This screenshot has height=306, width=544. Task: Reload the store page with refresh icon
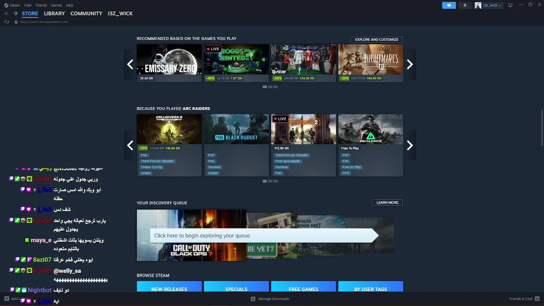coord(6,22)
